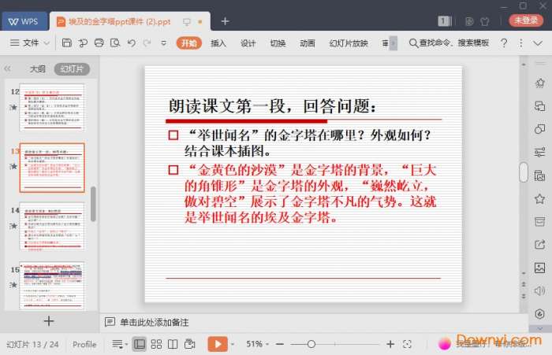The image size is (552, 355).
Task: Open the right sidebar star favorites icon
Action: point(539,198)
